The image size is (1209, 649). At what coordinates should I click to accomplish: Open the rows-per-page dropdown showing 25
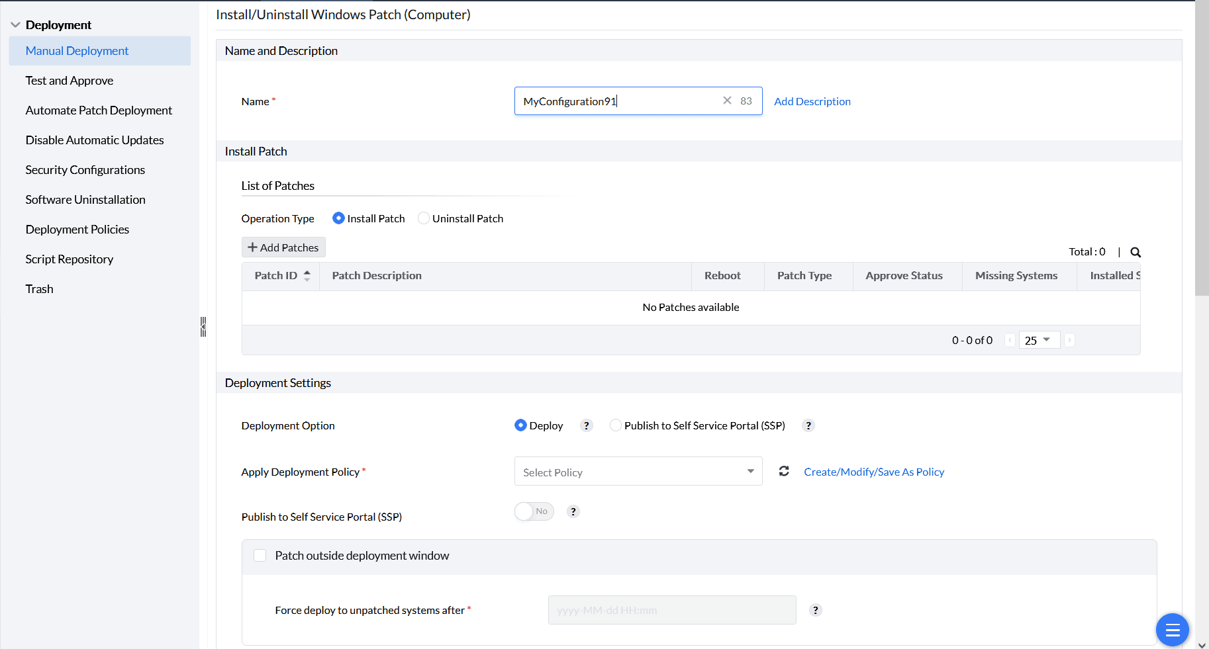pyautogui.click(x=1038, y=340)
